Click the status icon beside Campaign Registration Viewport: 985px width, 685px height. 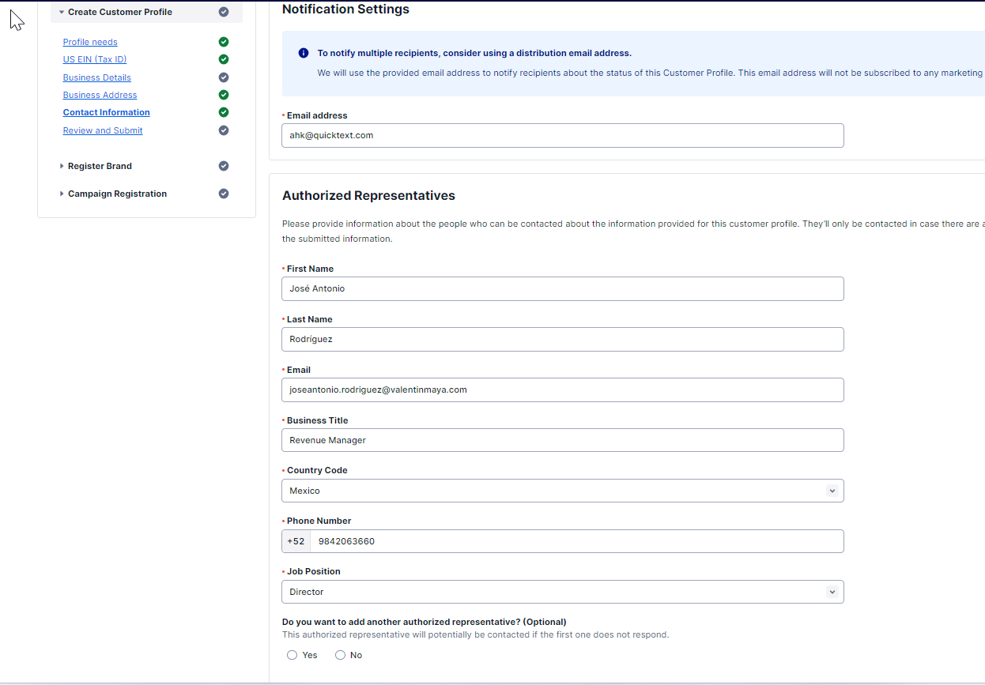click(224, 194)
